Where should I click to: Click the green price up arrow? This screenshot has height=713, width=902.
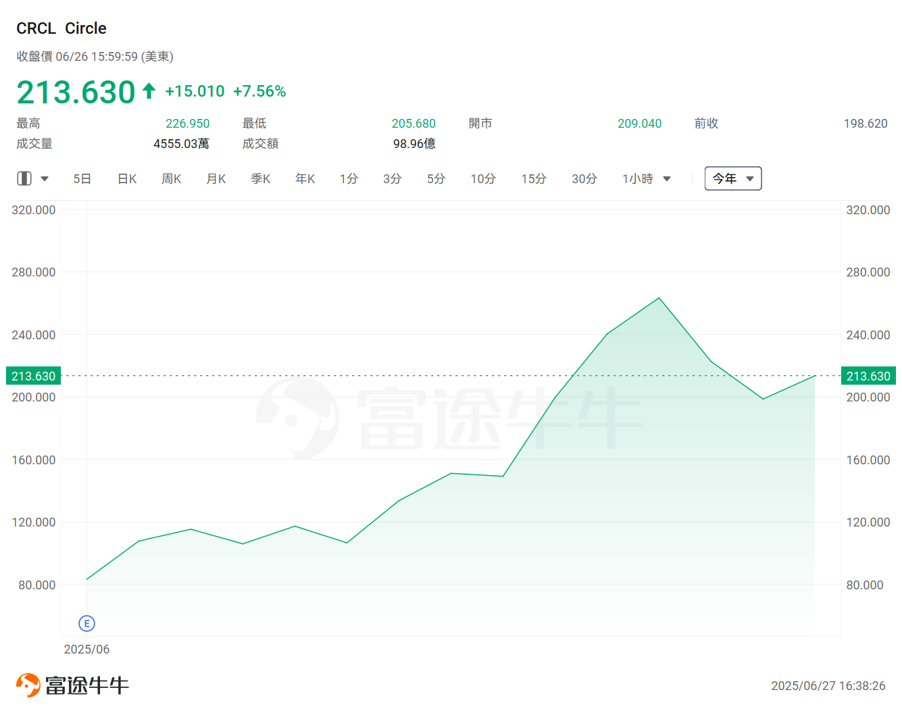149,91
